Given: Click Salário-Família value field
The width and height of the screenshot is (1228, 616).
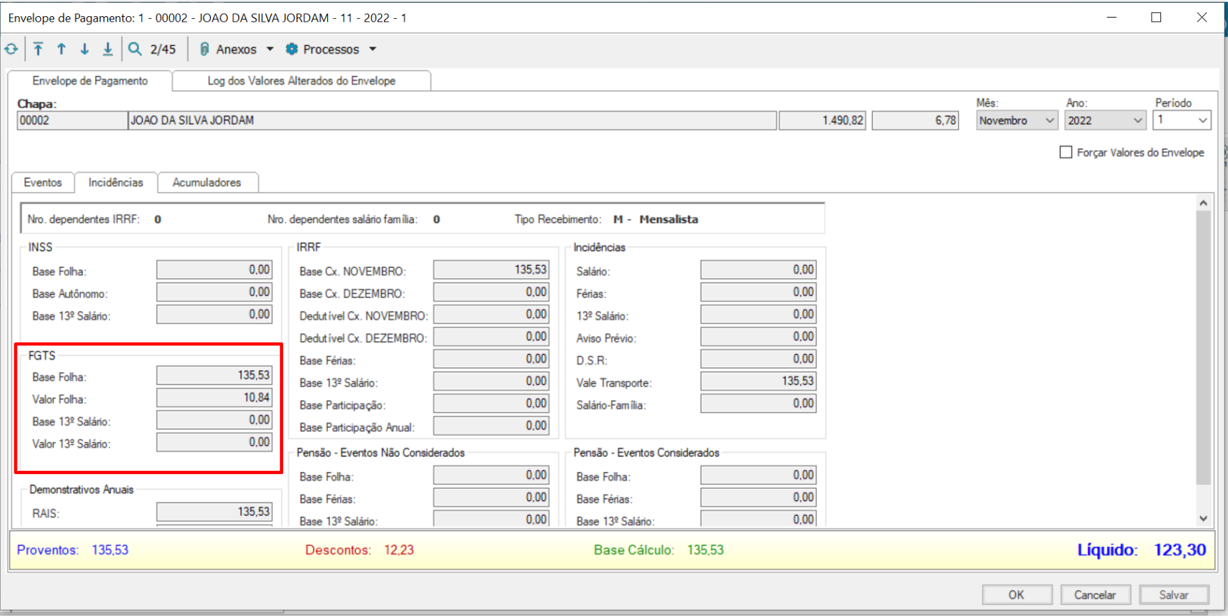Looking at the screenshot, I should click(x=758, y=404).
